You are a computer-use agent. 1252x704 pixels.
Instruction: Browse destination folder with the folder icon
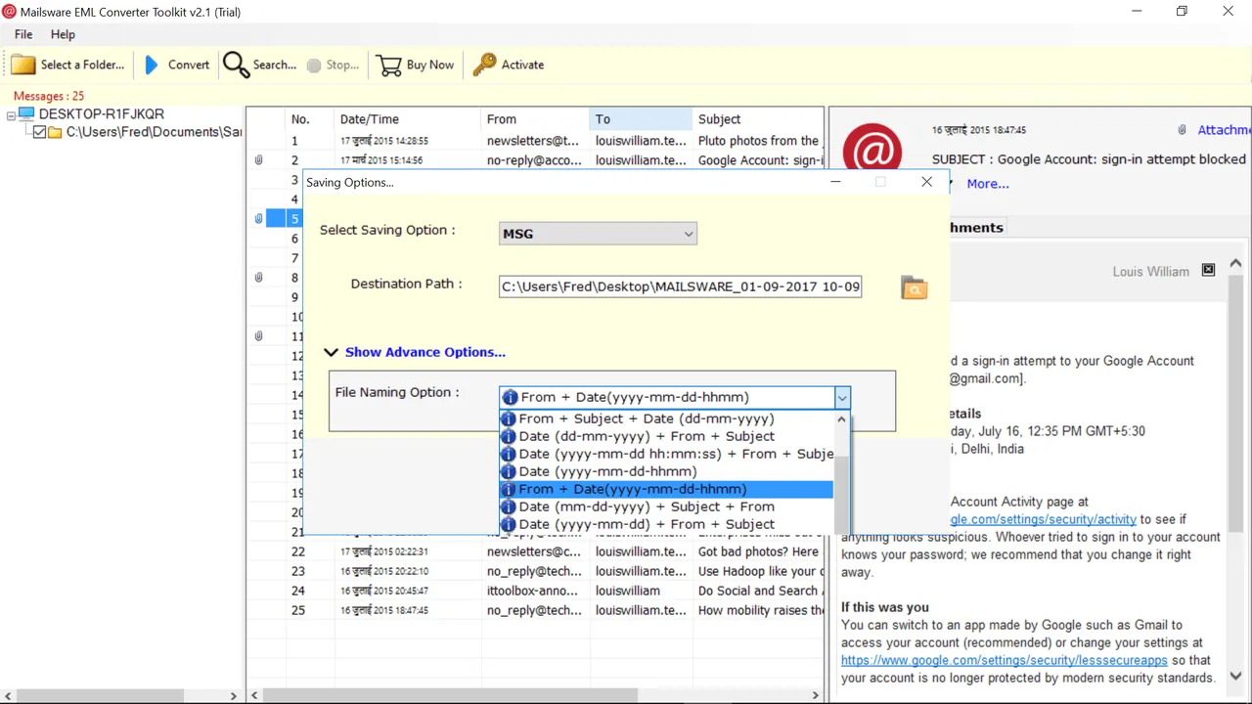(914, 287)
